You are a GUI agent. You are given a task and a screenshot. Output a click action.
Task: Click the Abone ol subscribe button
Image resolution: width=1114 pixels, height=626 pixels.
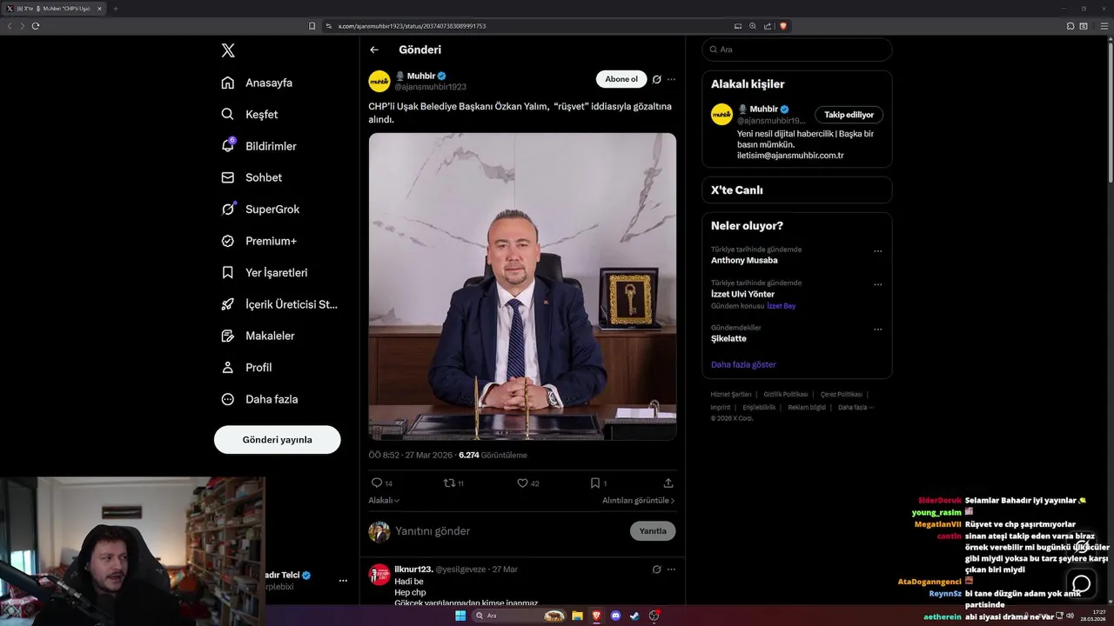pos(621,79)
